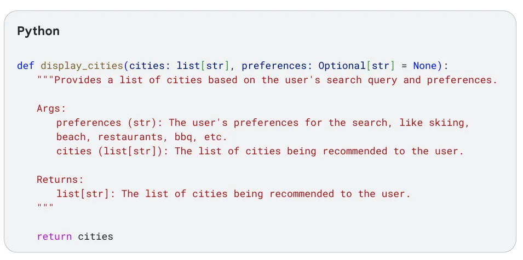Click the preferences parameter in function signature

coord(274,66)
